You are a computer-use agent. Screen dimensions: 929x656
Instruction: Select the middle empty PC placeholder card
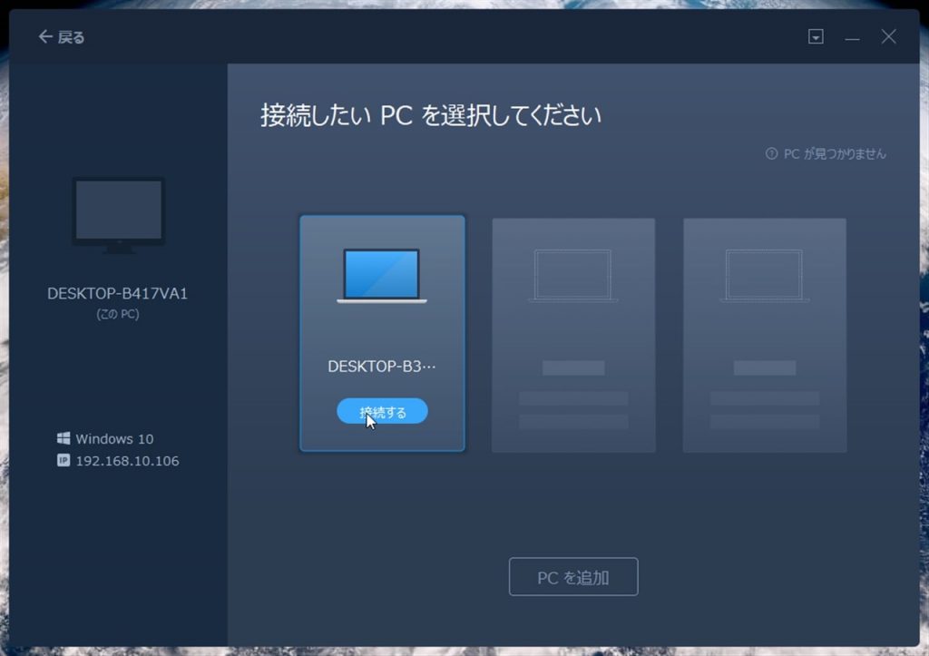tap(573, 335)
